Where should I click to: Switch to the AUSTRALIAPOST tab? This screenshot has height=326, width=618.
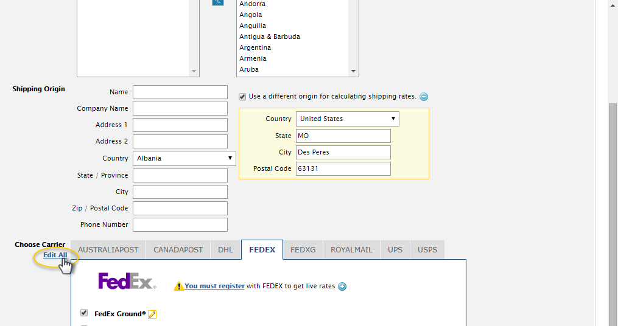point(108,250)
